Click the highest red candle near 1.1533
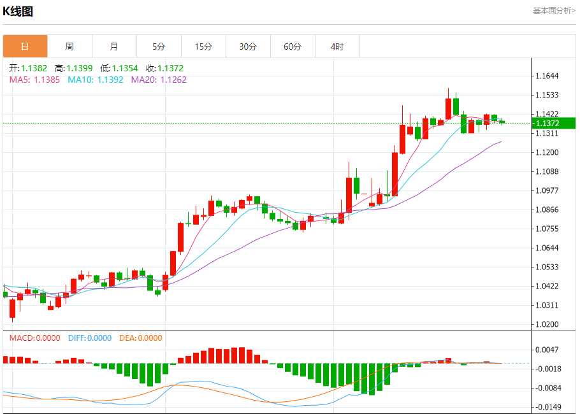 click(448, 109)
